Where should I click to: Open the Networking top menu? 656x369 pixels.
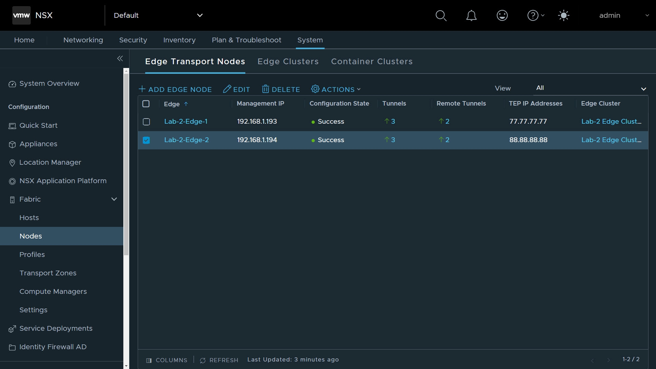(83, 40)
